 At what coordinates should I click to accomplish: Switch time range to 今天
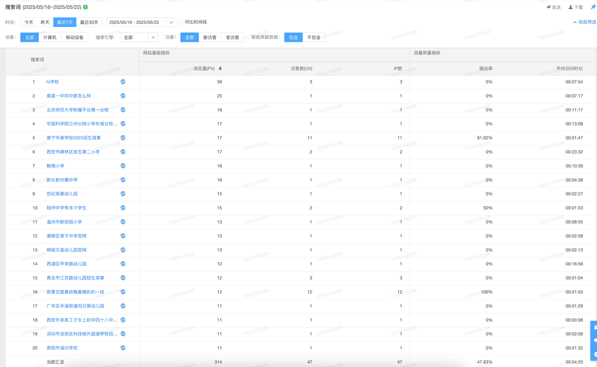pos(29,22)
